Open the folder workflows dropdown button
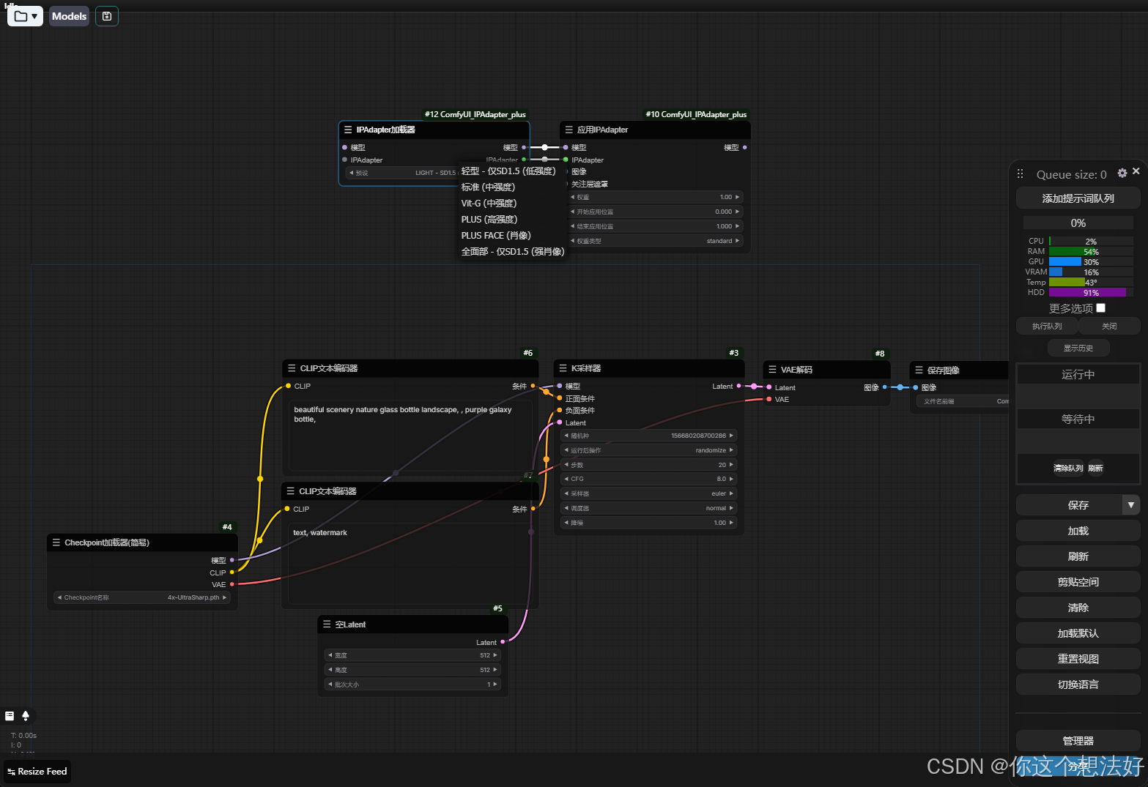This screenshot has width=1148, height=787. tap(26, 16)
